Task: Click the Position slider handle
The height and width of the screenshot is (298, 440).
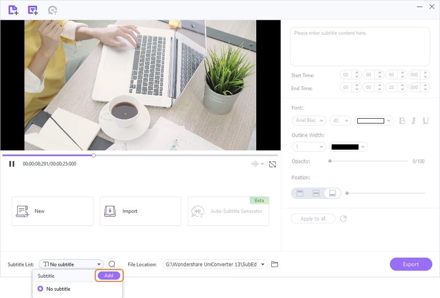Action: pos(347,193)
